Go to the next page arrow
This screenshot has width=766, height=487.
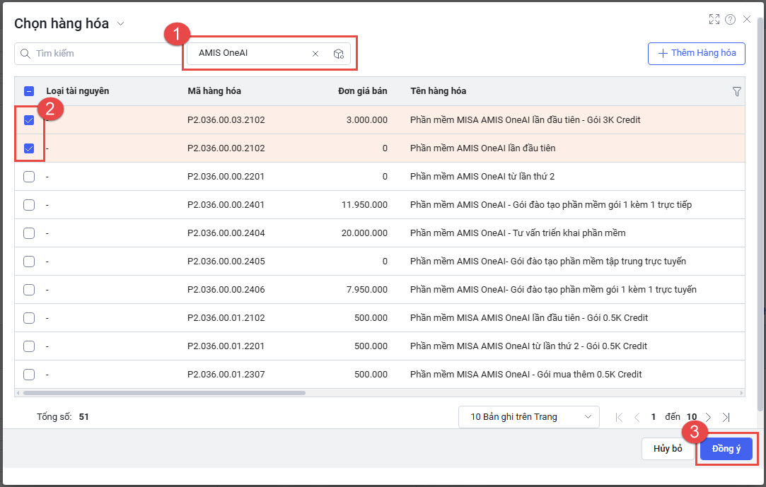pyautogui.click(x=708, y=417)
